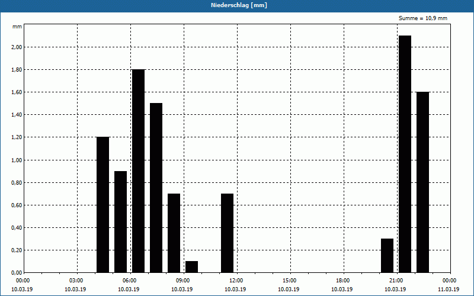Click the 0,80 y-axis label
The image size is (474, 296).
(x=17, y=183)
